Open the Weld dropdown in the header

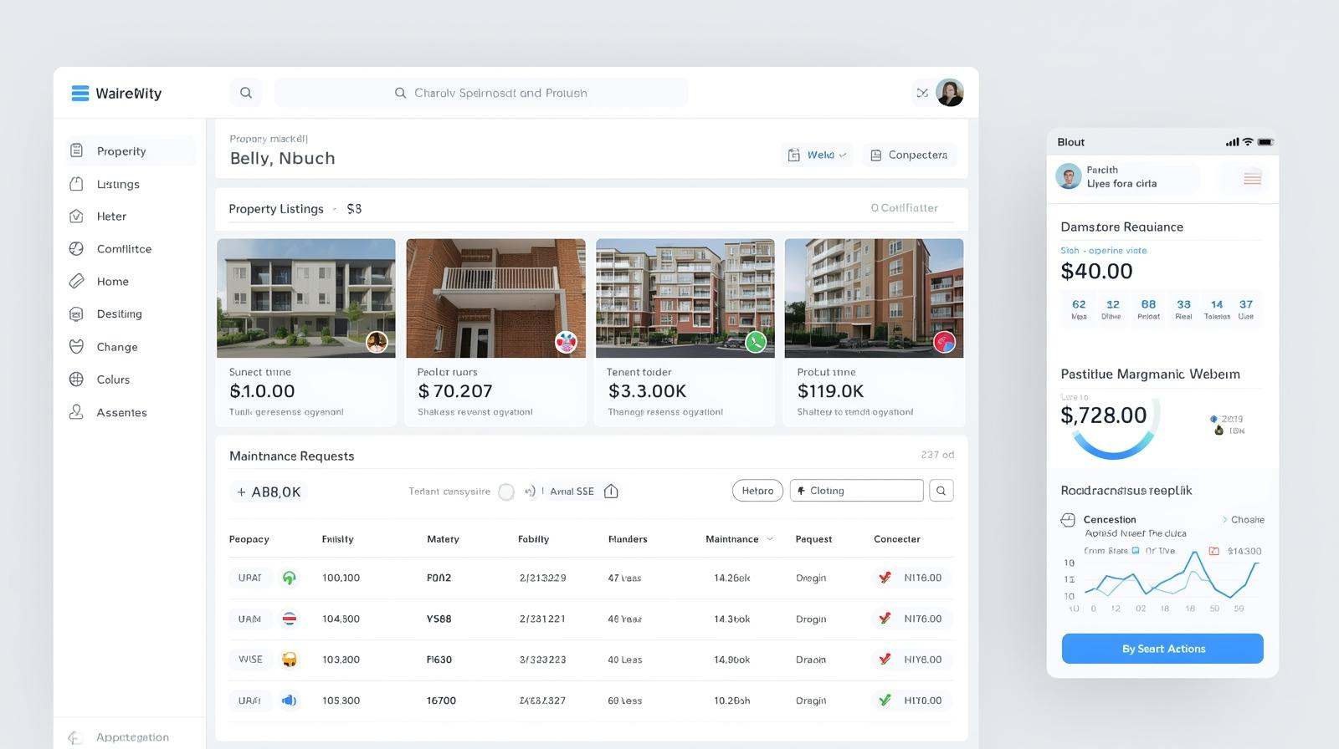point(818,155)
